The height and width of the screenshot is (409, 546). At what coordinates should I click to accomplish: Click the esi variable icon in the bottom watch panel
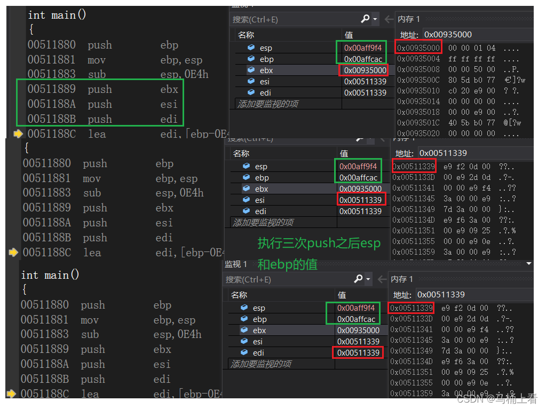coord(244,341)
